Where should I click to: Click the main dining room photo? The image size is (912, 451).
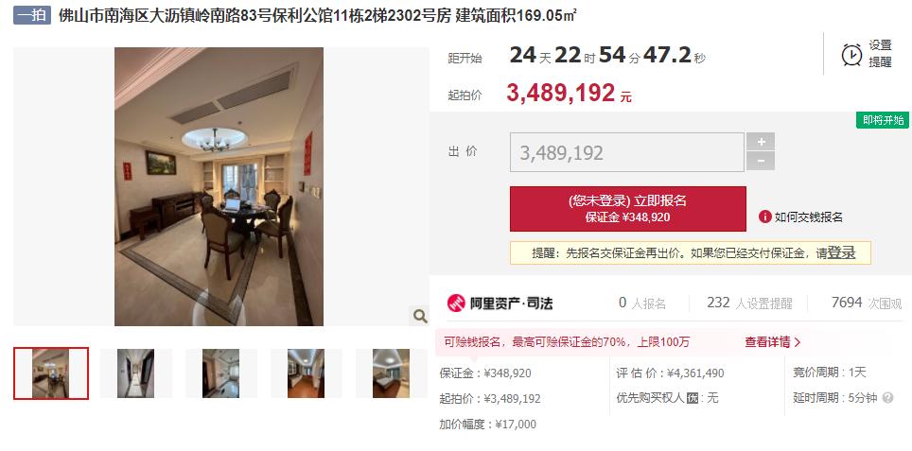(219, 186)
